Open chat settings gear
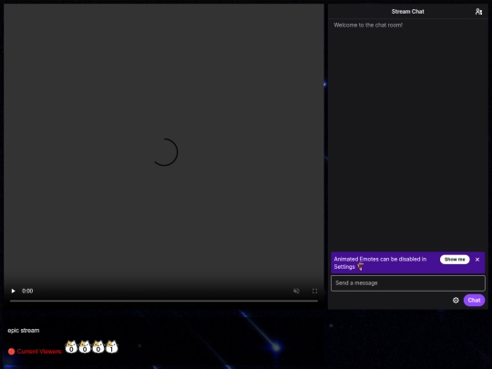The width and height of the screenshot is (492, 369). coord(456,301)
